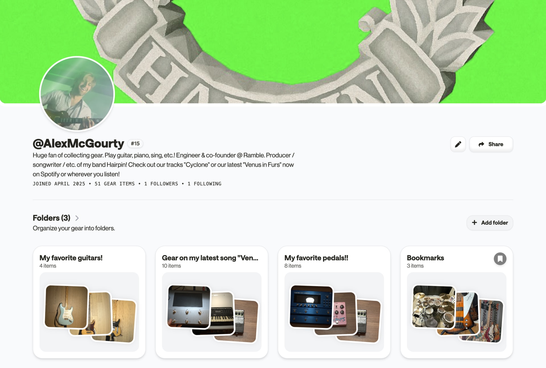Click the Add folder button
546x368 pixels.
(490, 223)
